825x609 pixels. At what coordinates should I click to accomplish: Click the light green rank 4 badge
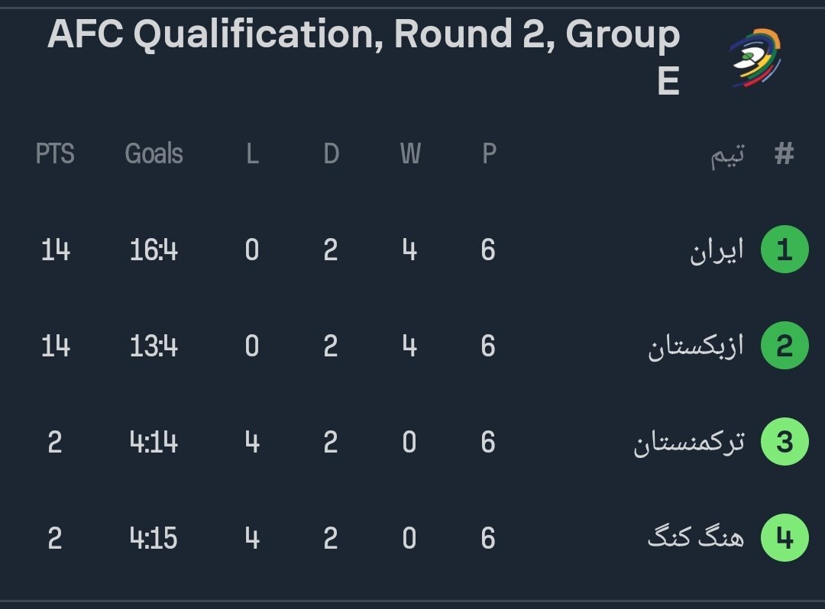(784, 539)
